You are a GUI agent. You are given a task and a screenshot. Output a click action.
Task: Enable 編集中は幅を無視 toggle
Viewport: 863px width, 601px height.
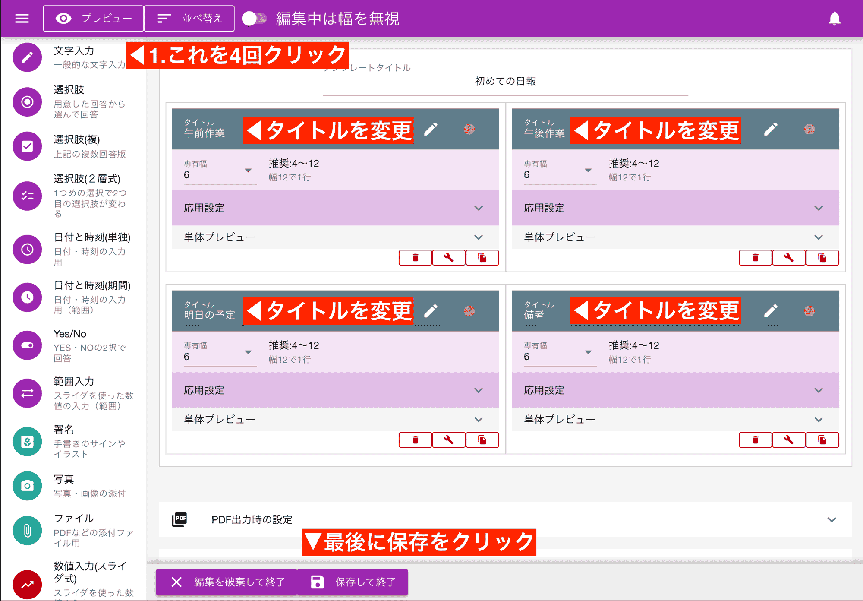tap(254, 18)
